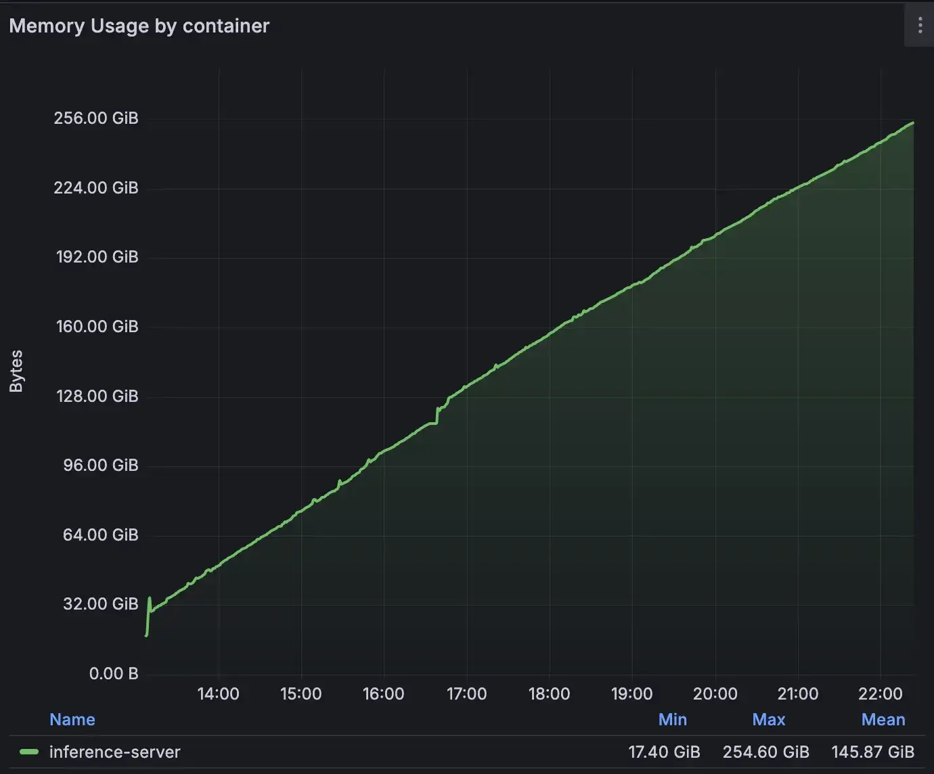Click the 254.60 GiB max value
Screen dimensions: 934x774
click(x=765, y=752)
